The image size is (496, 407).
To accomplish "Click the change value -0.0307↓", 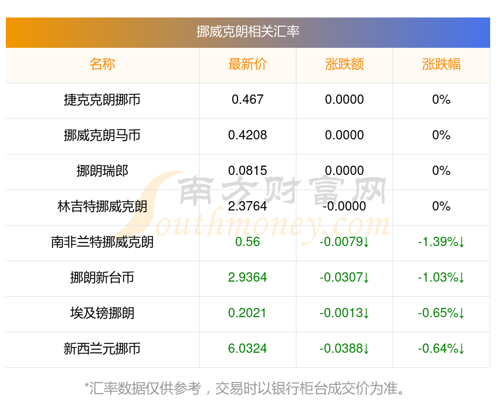I will (x=344, y=278).
